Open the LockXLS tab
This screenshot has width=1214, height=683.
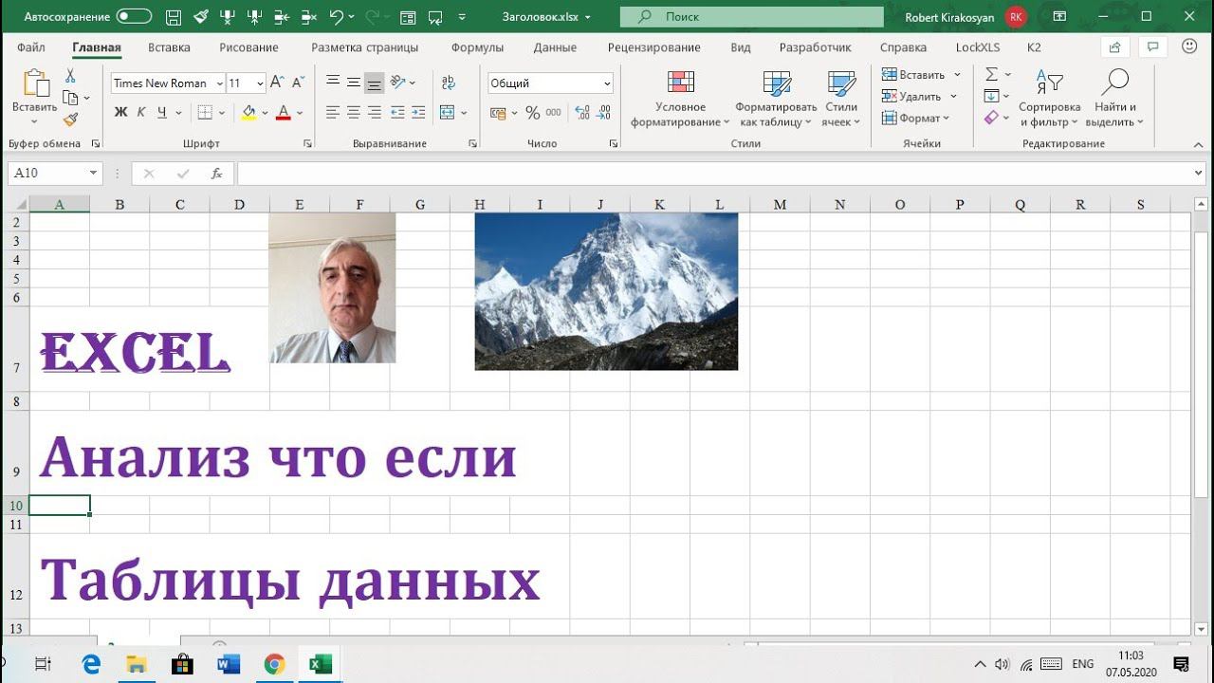click(978, 47)
